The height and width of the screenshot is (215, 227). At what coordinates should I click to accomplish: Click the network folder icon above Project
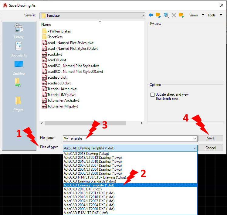(18, 82)
